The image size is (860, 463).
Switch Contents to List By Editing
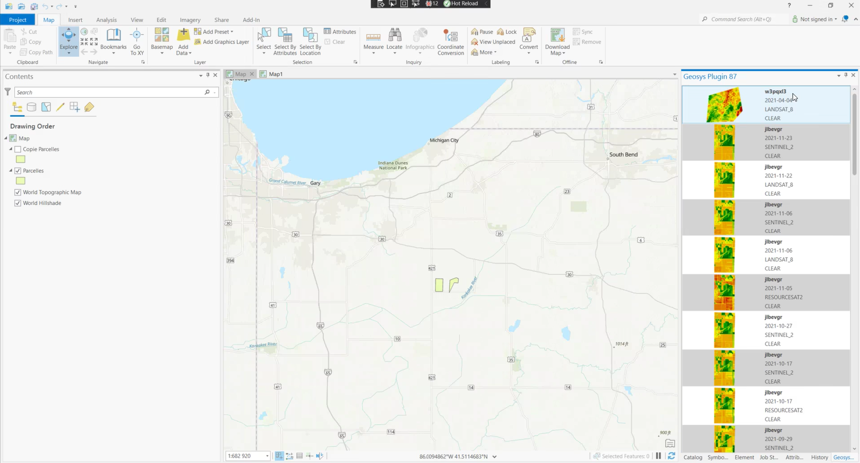61,107
